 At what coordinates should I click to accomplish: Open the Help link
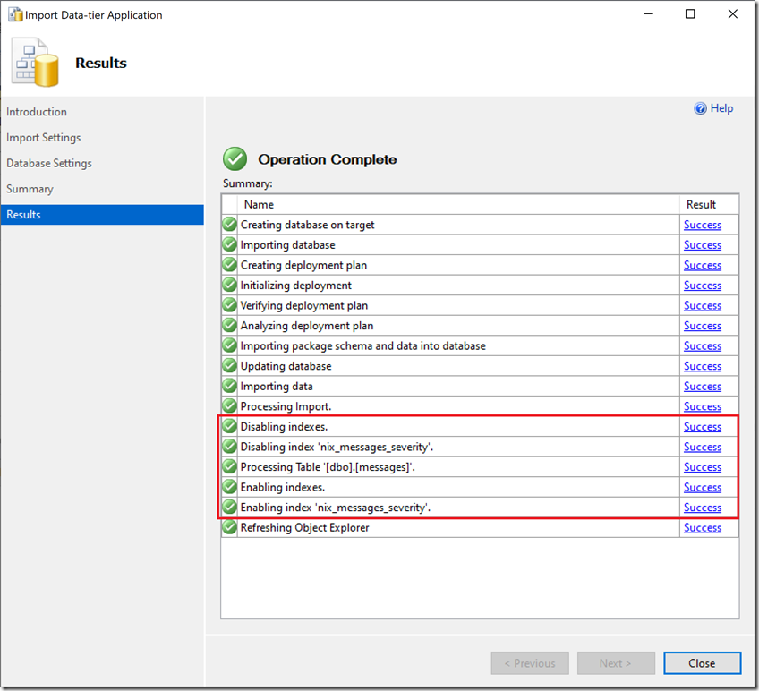(721, 108)
